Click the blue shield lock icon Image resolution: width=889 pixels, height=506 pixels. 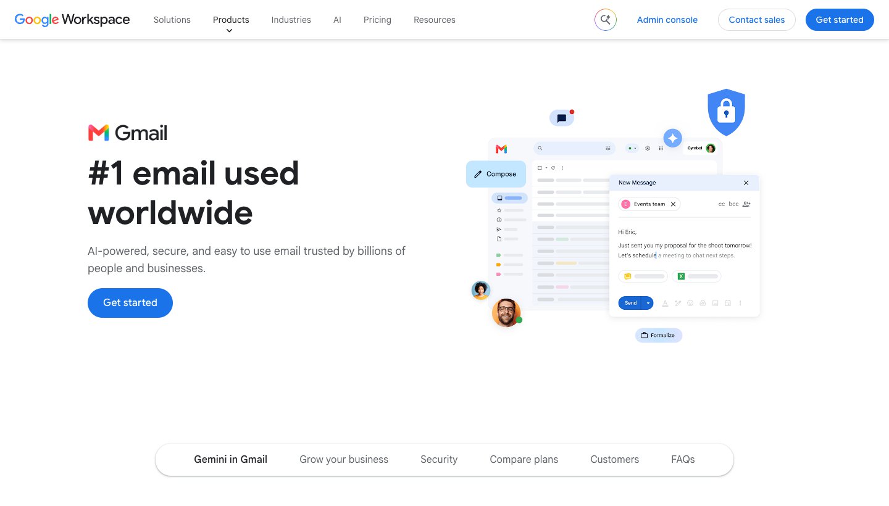726,112
